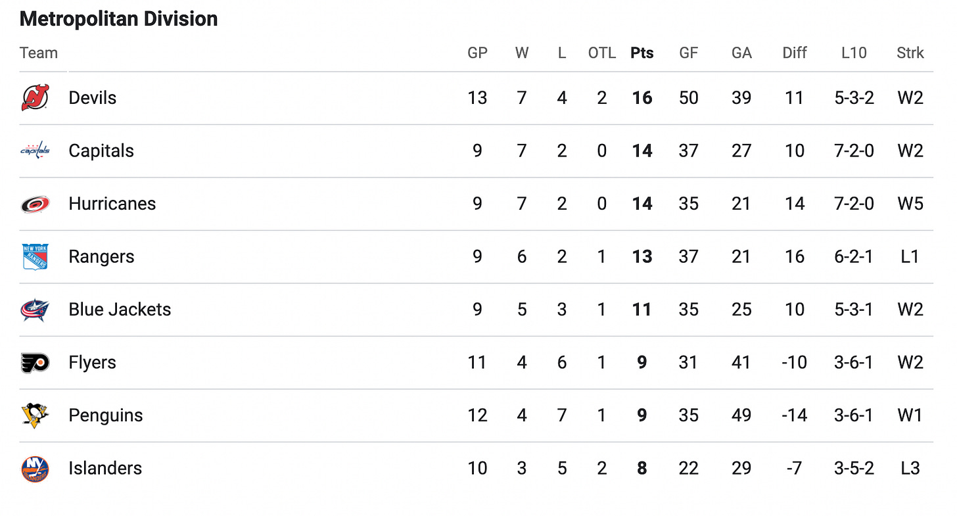Sort standings by Pts column header
This screenshot has width=957, height=516.
coord(642,53)
